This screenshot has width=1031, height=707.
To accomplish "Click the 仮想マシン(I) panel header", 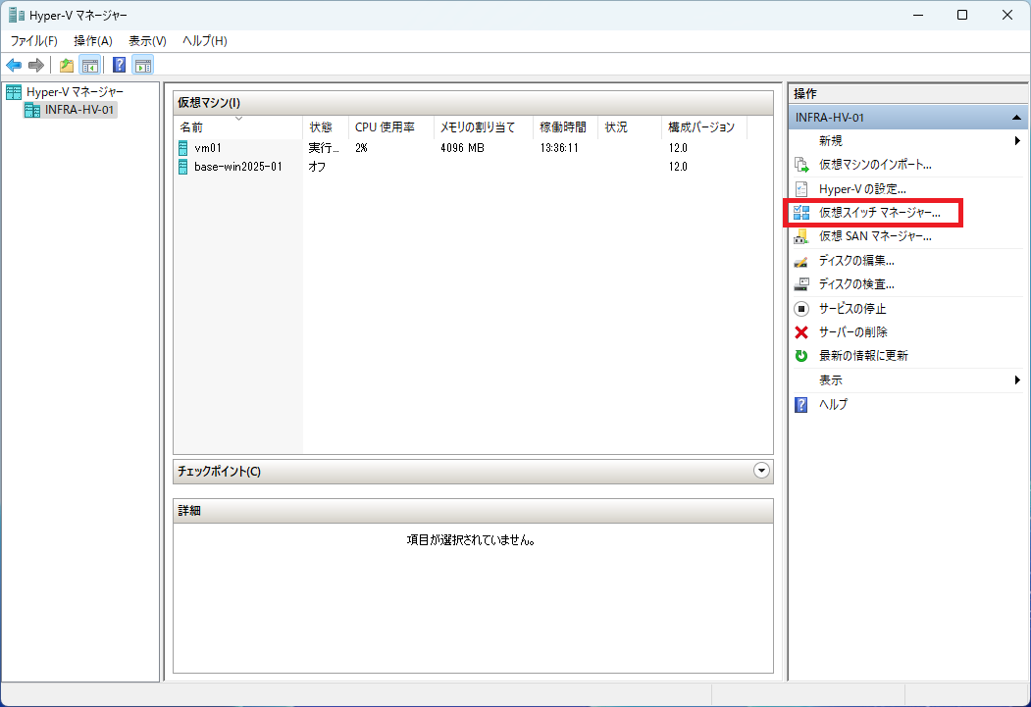I will click(x=473, y=103).
